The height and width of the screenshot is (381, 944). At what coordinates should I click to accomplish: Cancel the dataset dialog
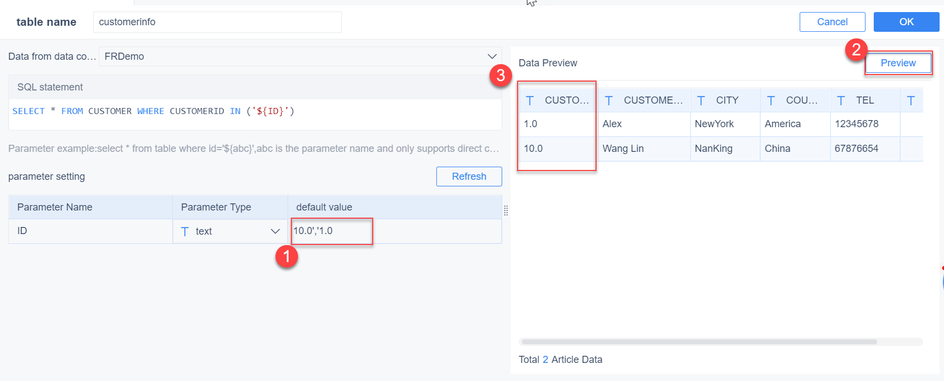click(x=832, y=22)
